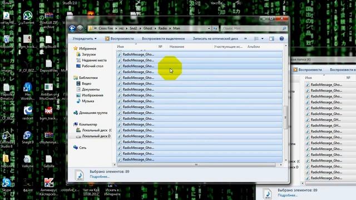Open Загрузки in navigation pane
Screen dimensions: 356x200
point(88,54)
